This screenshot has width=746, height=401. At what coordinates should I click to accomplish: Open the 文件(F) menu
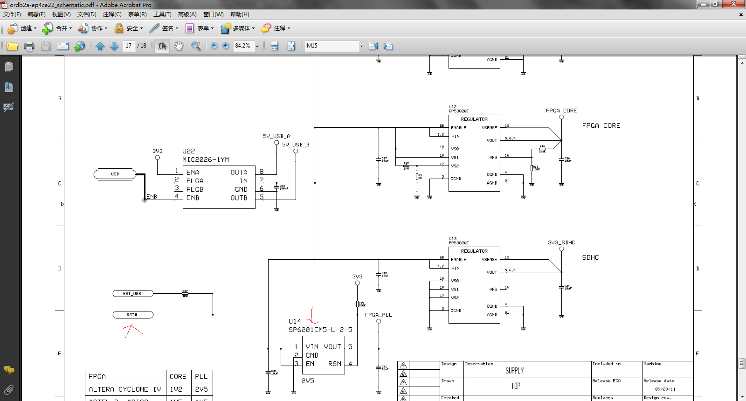12,14
